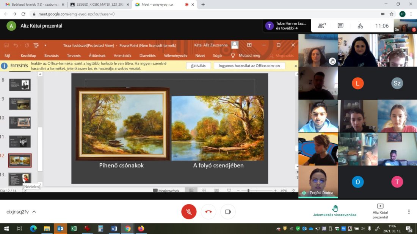The height and width of the screenshot is (234, 417).
Task: Open Windows Start menu
Action: point(6,228)
